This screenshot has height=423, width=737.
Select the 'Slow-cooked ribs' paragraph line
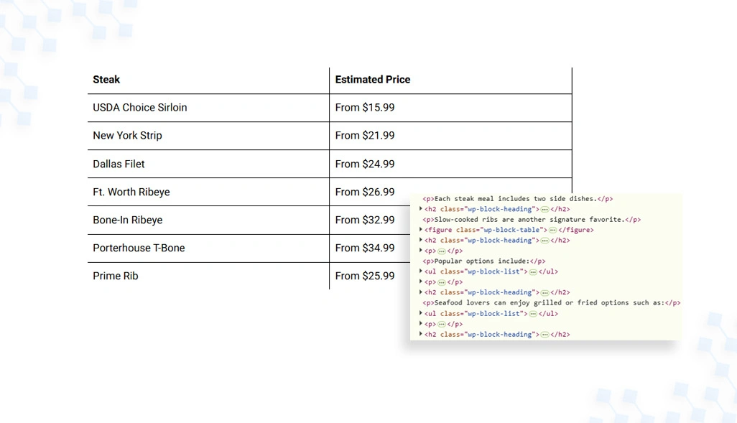532,220
